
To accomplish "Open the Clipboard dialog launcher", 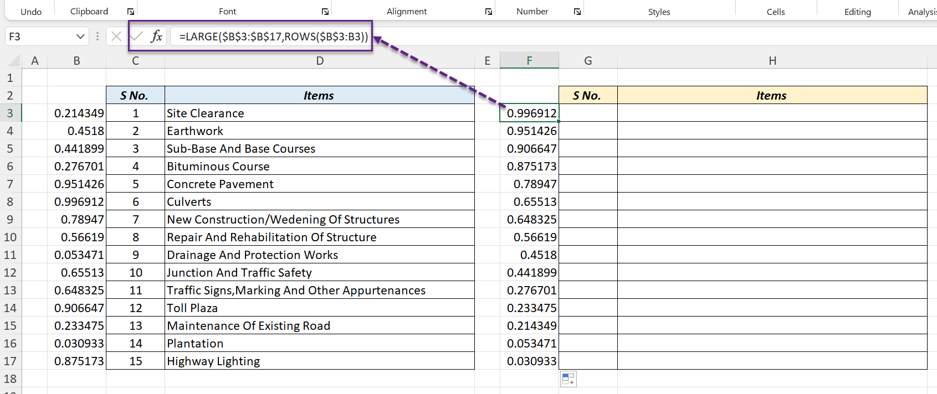I will pyautogui.click(x=131, y=12).
